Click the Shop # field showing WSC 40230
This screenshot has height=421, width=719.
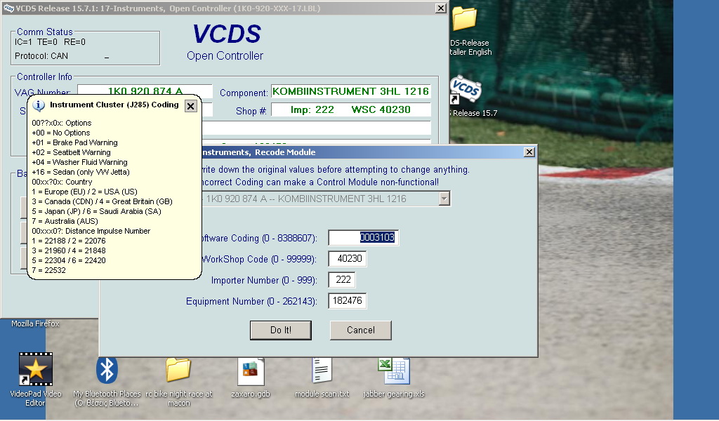(351, 109)
